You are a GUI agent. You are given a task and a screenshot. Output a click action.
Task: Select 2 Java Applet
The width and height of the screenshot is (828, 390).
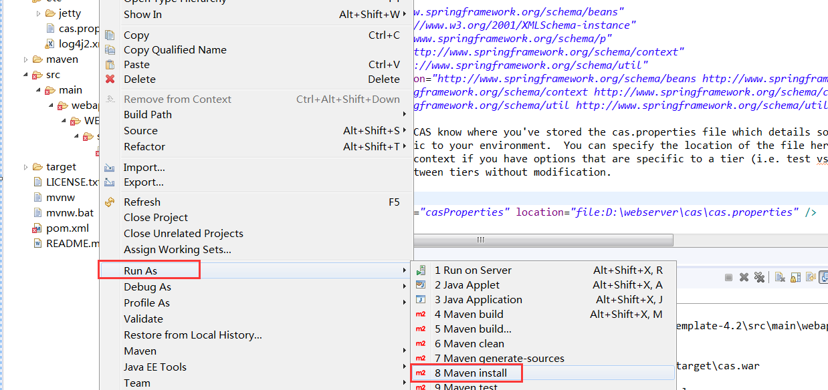pyautogui.click(x=543, y=285)
